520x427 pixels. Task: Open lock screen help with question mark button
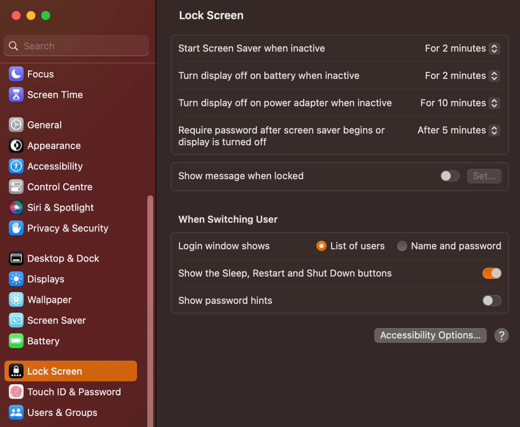(501, 335)
